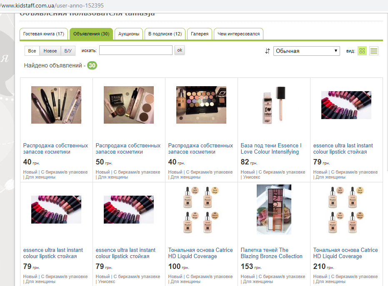Viewport: 388px width, 286px height.
Task: Open the Обычная sorting dropdown
Action: click(306, 51)
